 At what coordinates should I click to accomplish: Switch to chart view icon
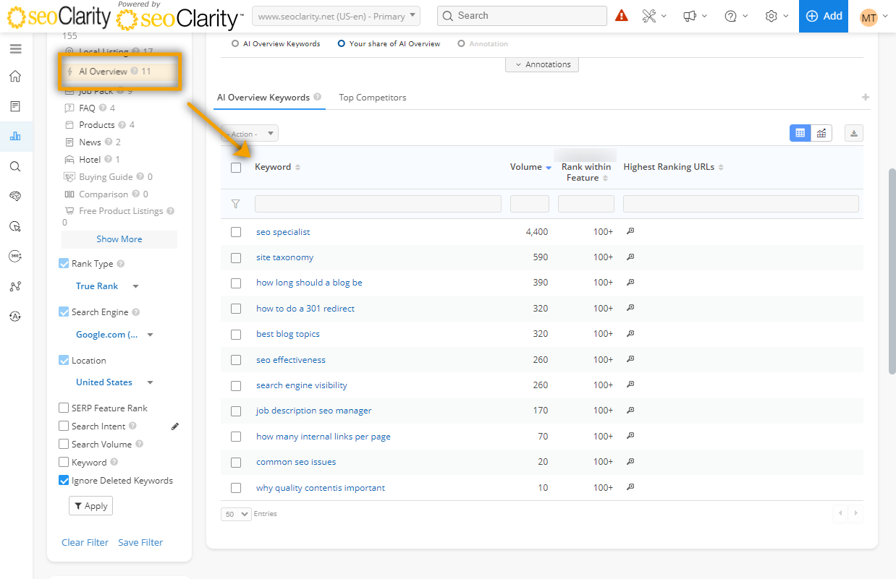coord(821,133)
